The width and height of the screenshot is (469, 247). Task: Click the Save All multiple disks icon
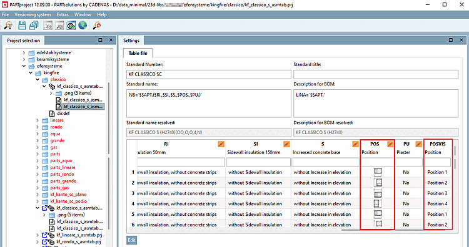[34, 26]
